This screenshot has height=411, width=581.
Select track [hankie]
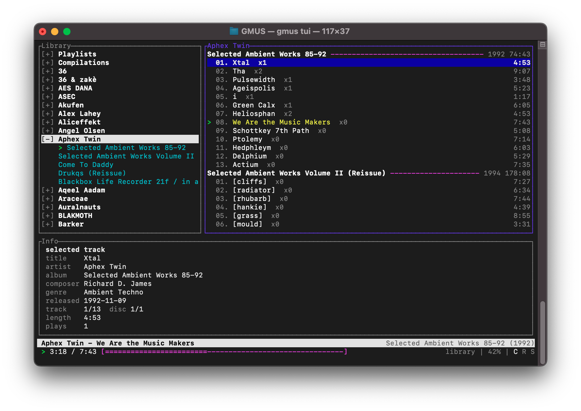click(x=369, y=207)
